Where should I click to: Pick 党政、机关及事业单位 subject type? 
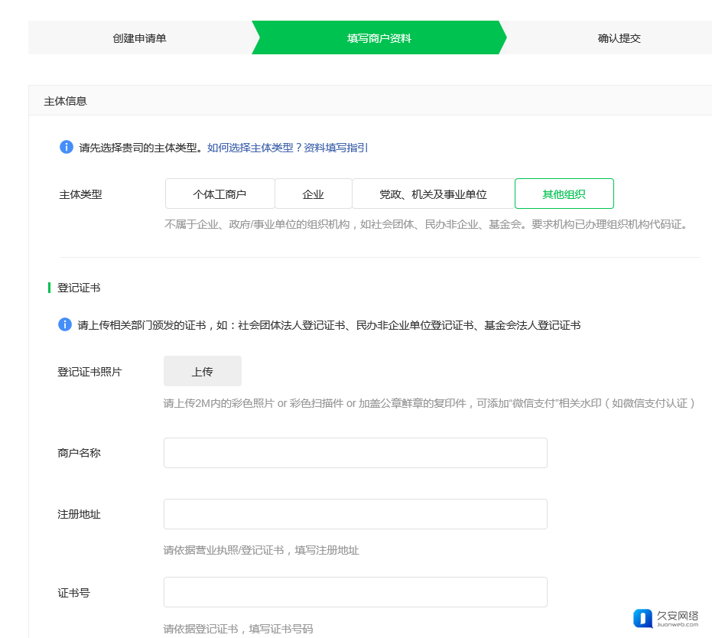433,194
